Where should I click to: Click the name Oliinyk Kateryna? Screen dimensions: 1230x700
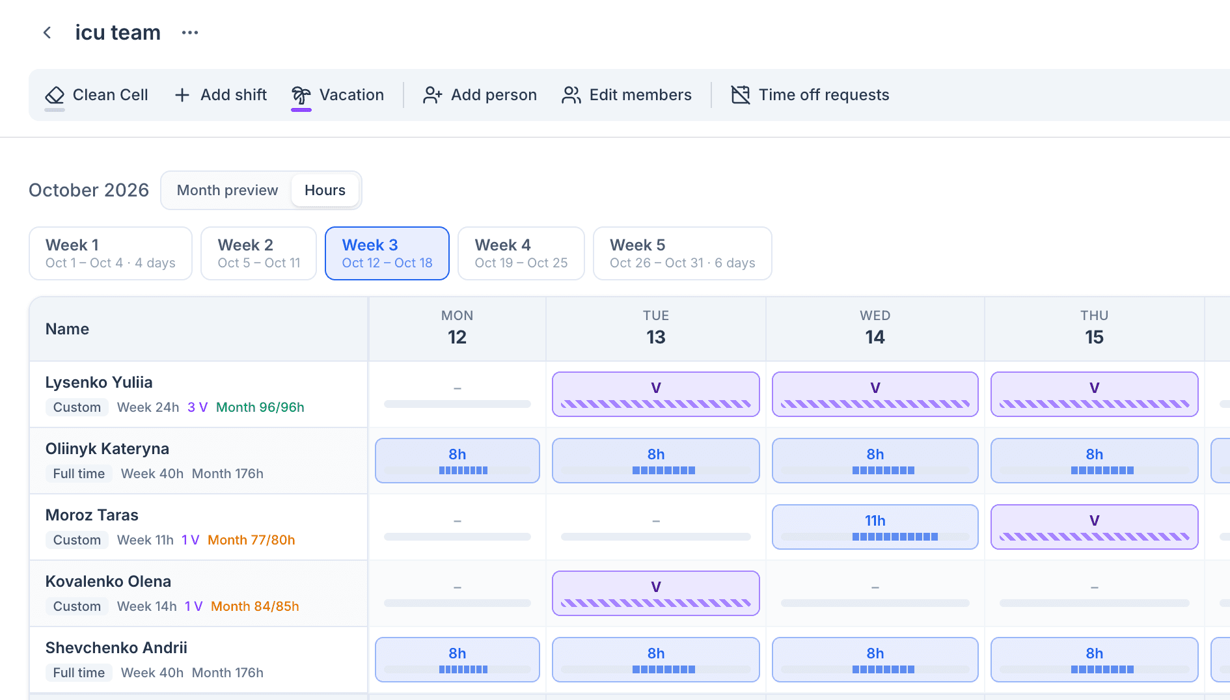[x=107, y=449]
